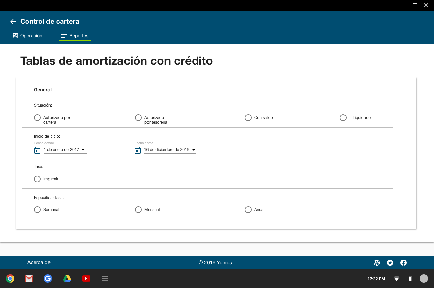The width and height of the screenshot is (434, 288).
Task: Open the WordPress icon in the footer
Action: 377,263
